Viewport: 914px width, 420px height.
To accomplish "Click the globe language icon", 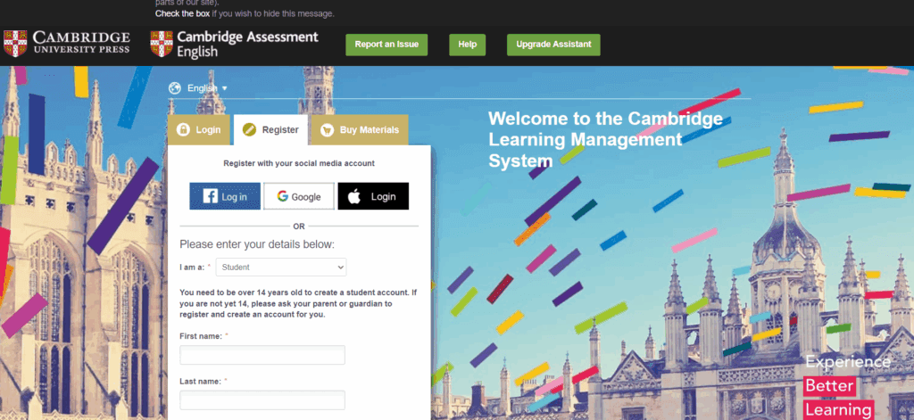I will (174, 88).
